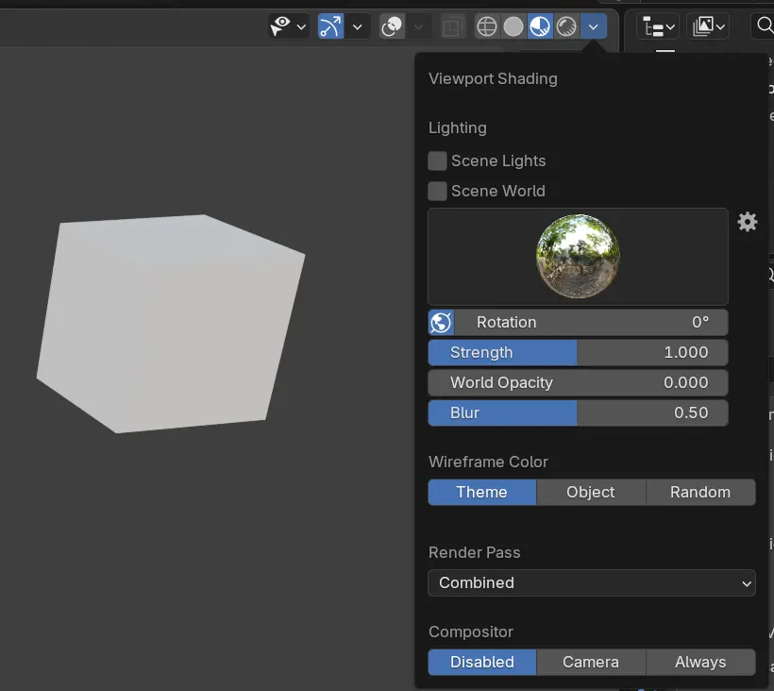Set Compositor to Camera

591,662
